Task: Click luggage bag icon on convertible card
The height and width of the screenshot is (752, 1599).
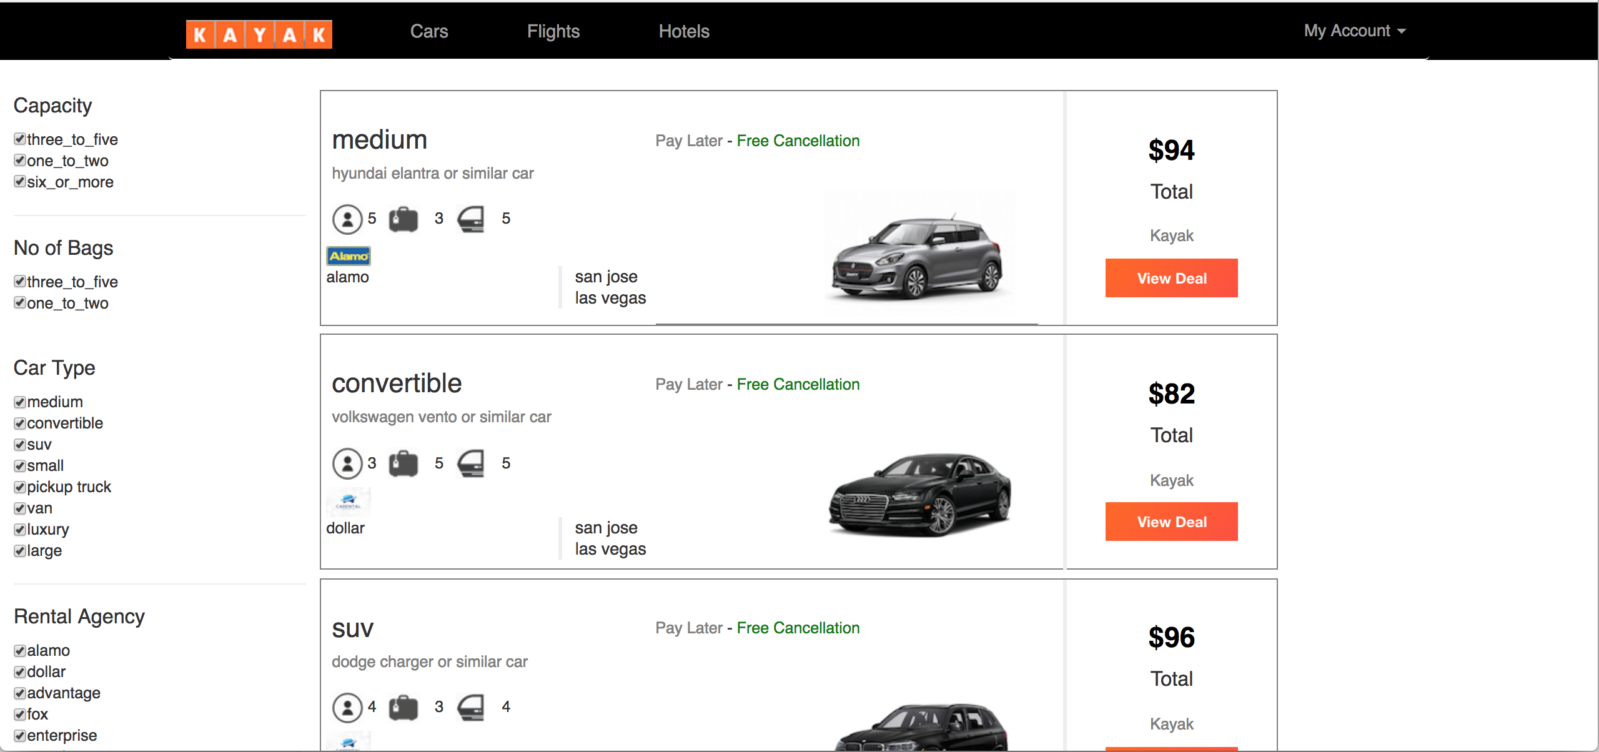Action: tap(403, 463)
